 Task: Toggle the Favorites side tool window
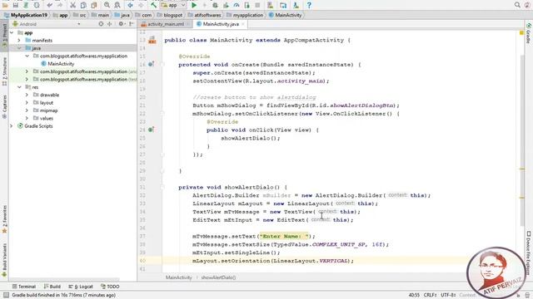pos(4,219)
